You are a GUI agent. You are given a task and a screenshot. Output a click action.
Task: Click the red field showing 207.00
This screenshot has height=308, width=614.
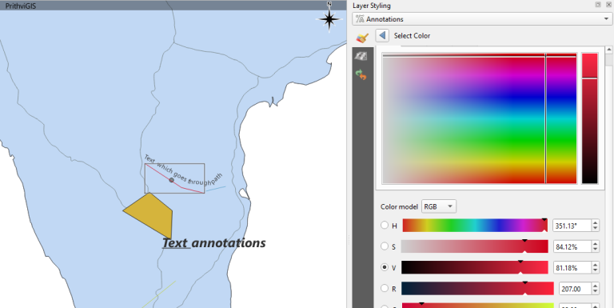coord(575,289)
